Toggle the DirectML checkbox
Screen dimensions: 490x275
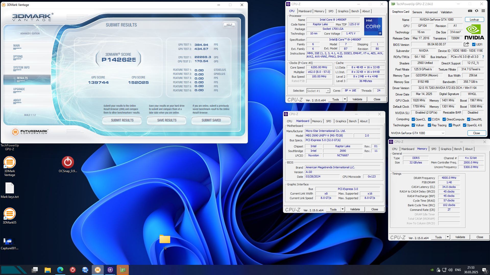click(x=469, y=119)
